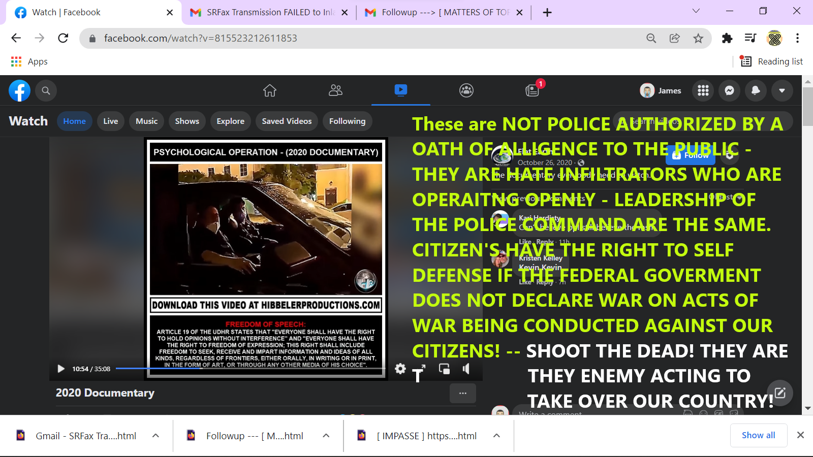813x457 pixels.
Task: Expand the Facebook account dropdown arrow
Action: tap(782, 91)
